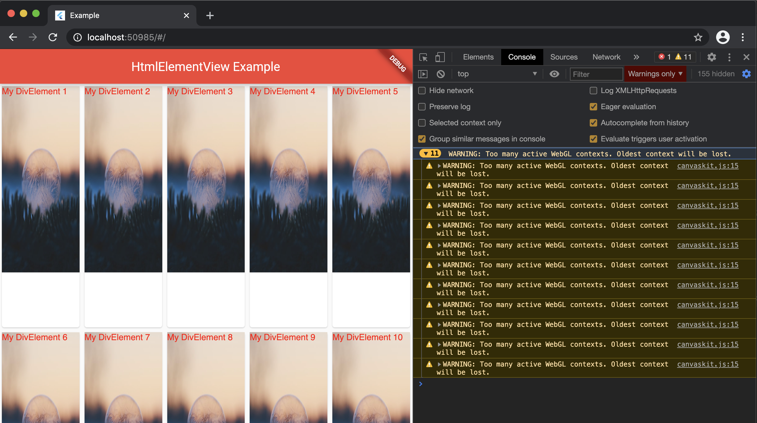Open the DevTools three-dot customization menu
This screenshot has width=757, height=423.
(x=729, y=57)
